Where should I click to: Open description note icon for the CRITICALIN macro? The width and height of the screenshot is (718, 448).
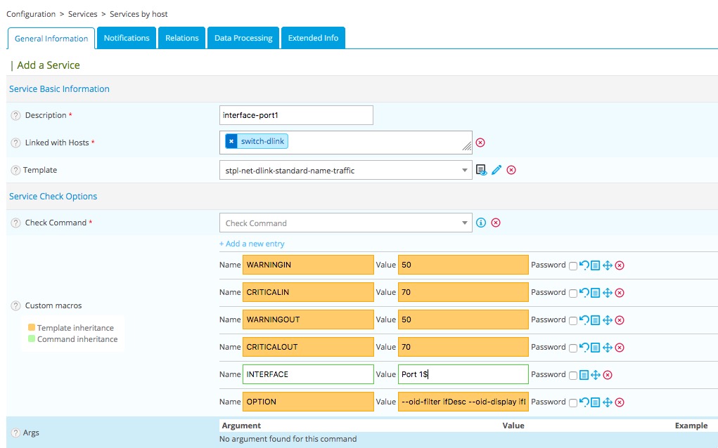pos(595,293)
